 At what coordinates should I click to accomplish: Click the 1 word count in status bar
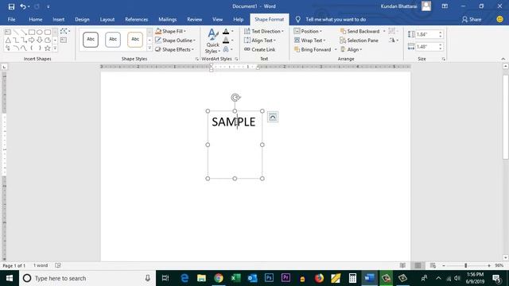[x=41, y=265]
